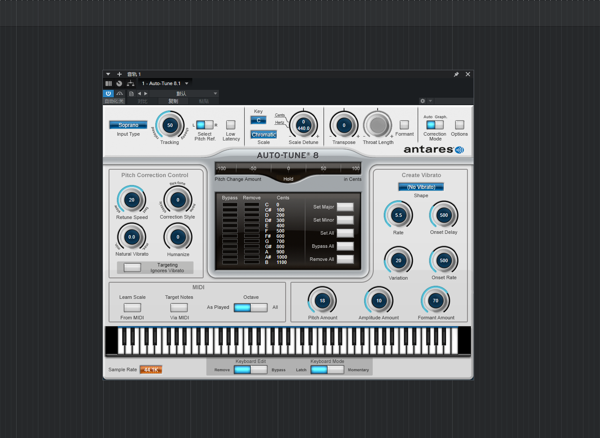Open the automation icon next to bypass
Viewport: 600px width, 438px height.
coord(119,93)
